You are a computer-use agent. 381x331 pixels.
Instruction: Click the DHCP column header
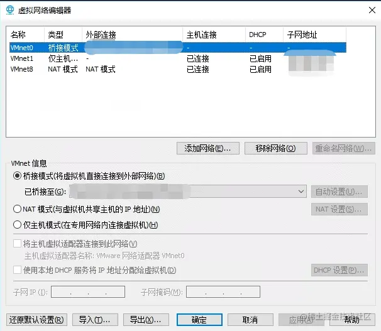click(x=264, y=35)
